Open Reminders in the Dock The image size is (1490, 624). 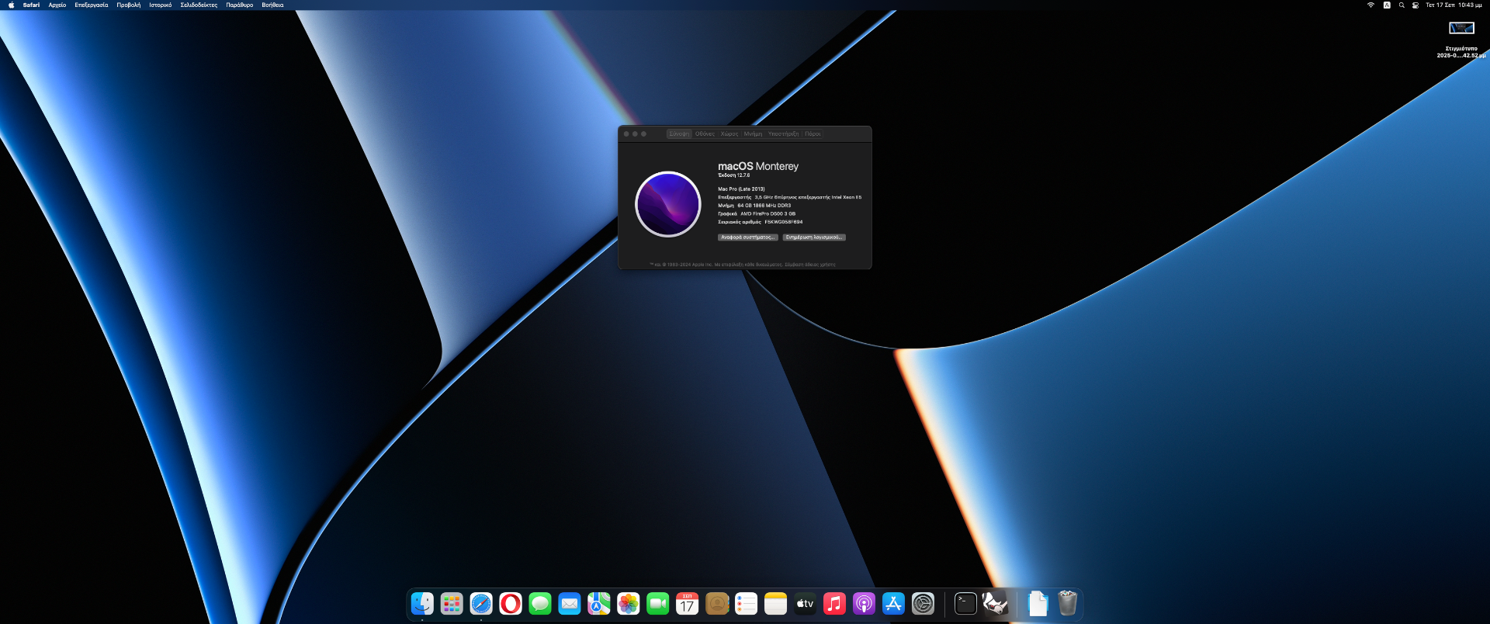tap(747, 604)
